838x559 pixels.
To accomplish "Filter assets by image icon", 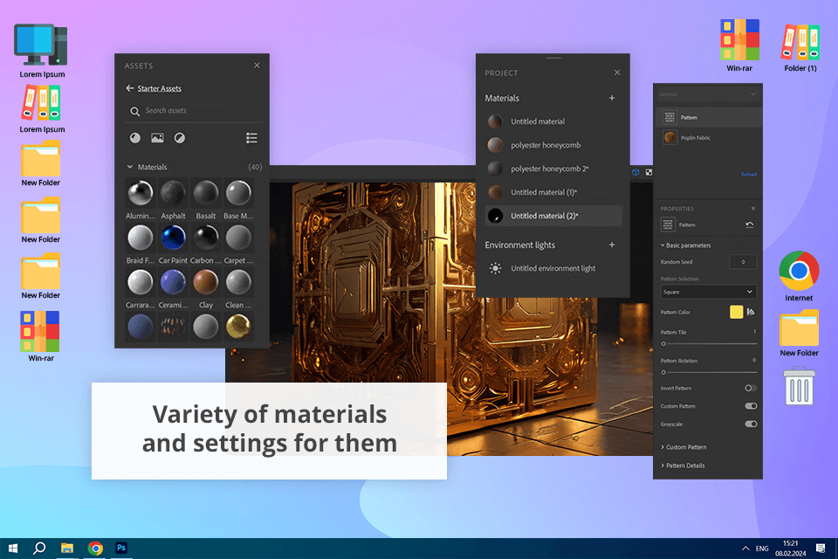I will tap(157, 138).
